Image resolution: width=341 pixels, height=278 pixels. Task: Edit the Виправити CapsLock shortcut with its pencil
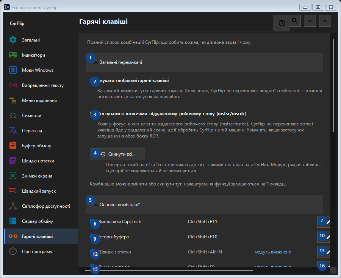click(x=324, y=222)
